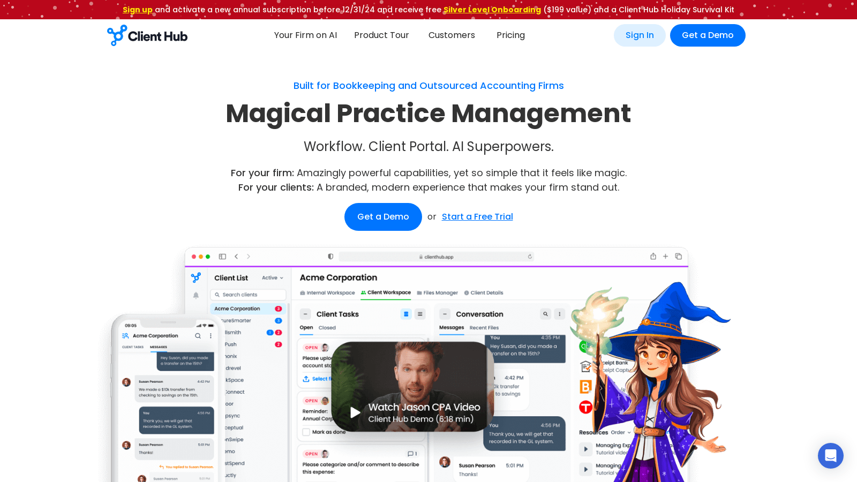
Task: Click the Receipt Bank icon
Action: (x=586, y=366)
